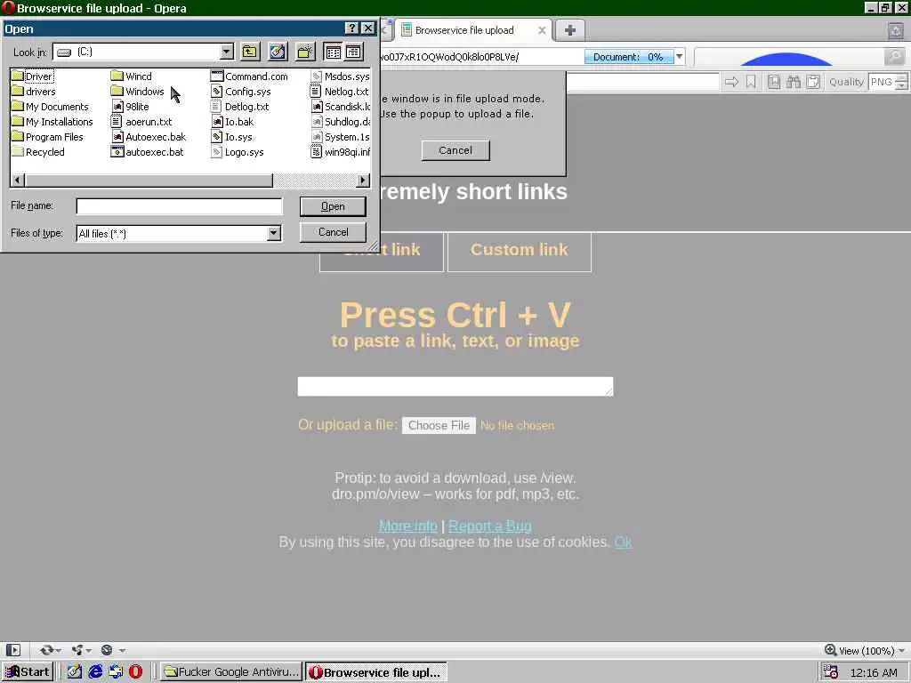Select the Windows folder

point(138,92)
